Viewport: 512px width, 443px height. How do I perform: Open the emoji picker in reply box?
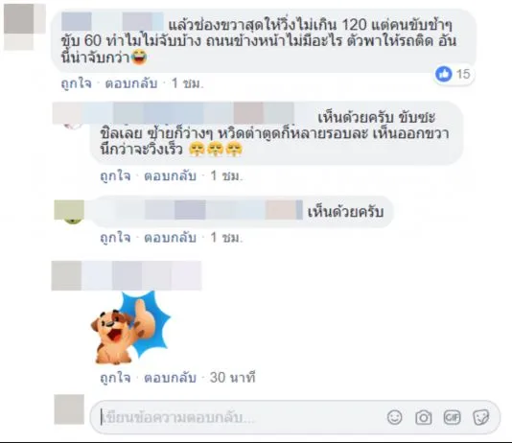point(394,417)
